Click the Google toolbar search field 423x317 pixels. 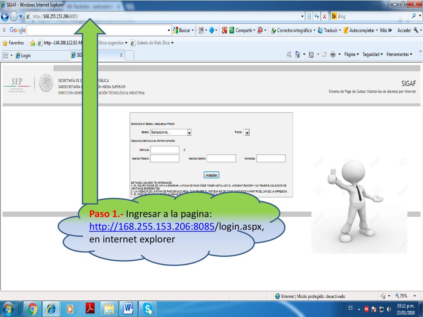click(x=97, y=30)
